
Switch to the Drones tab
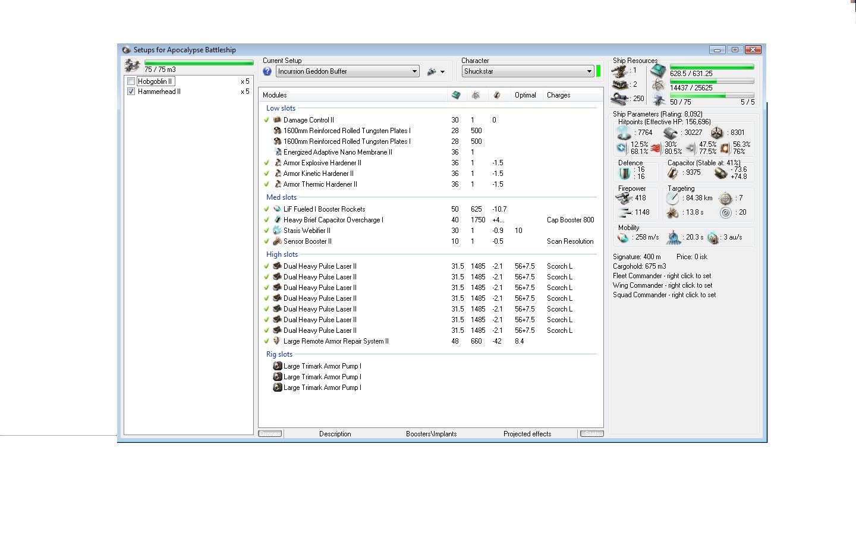[270, 434]
